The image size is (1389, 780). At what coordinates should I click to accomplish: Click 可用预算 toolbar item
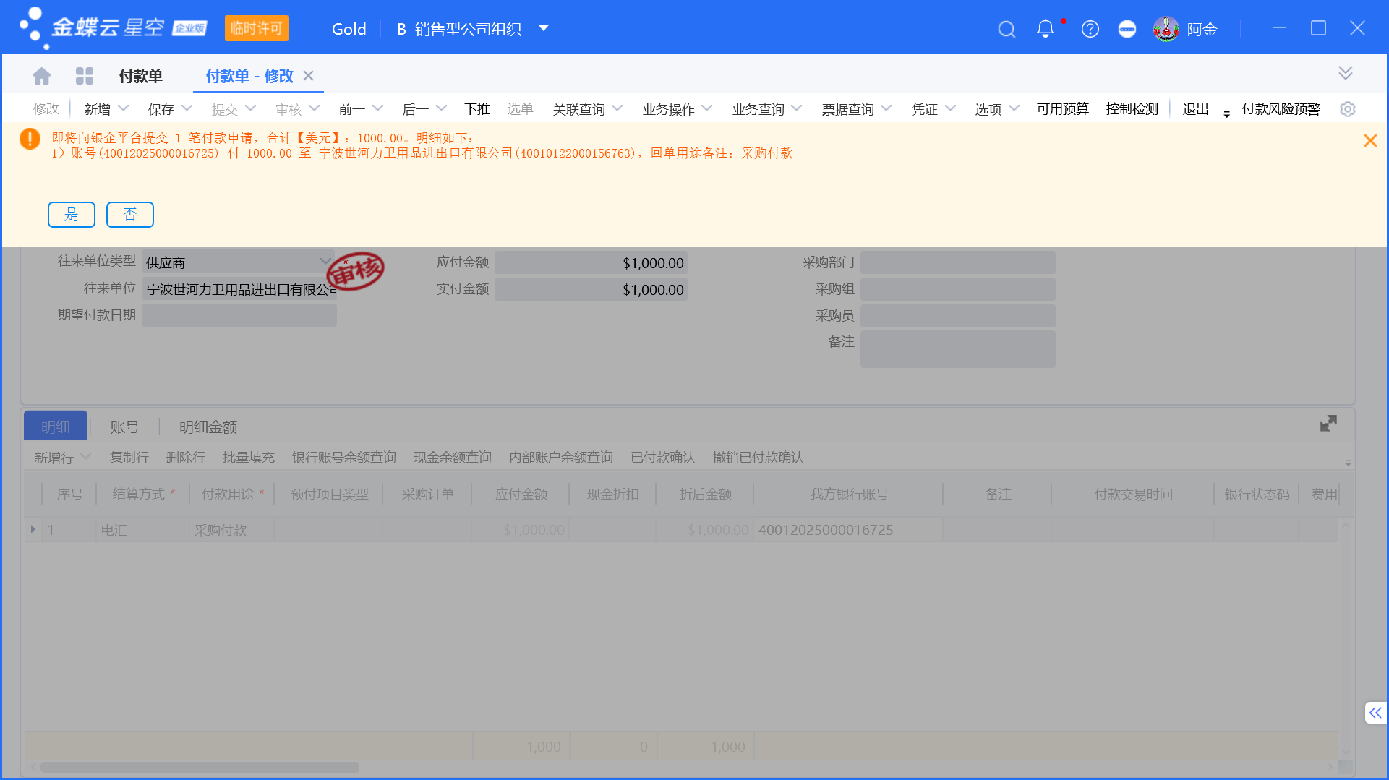pos(1062,109)
